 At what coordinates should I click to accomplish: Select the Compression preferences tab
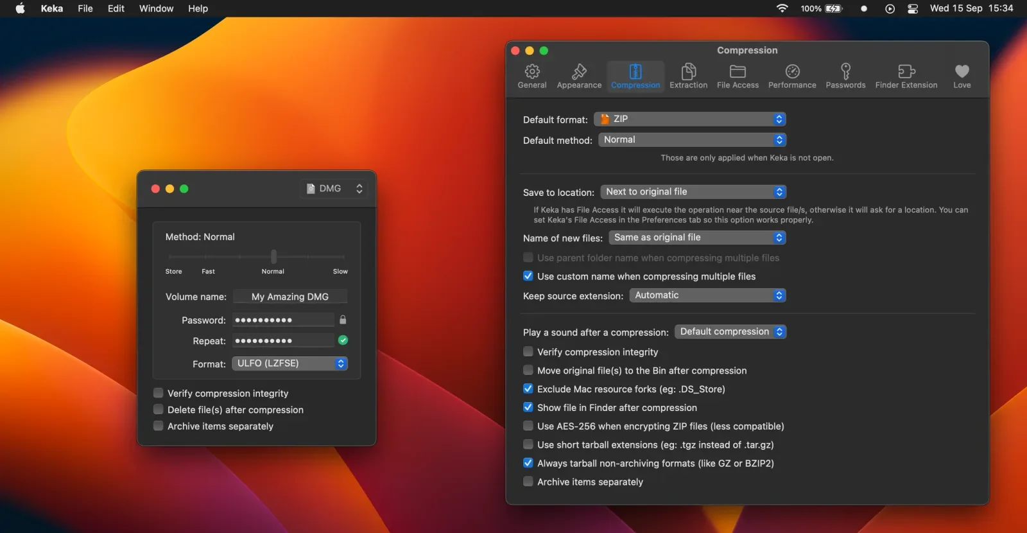[x=635, y=76]
